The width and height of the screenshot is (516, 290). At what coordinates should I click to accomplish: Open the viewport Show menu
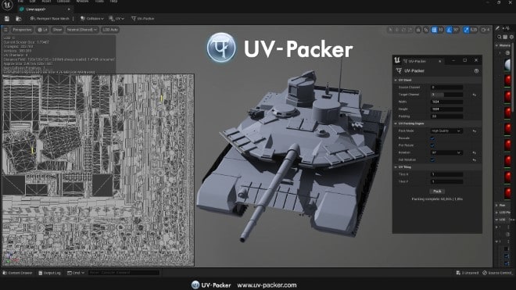click(x=57, y=30)
